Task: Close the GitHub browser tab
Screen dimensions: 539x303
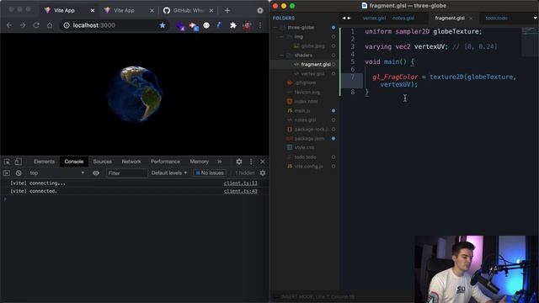Action: pyautogui.click(x=211, y=11)
